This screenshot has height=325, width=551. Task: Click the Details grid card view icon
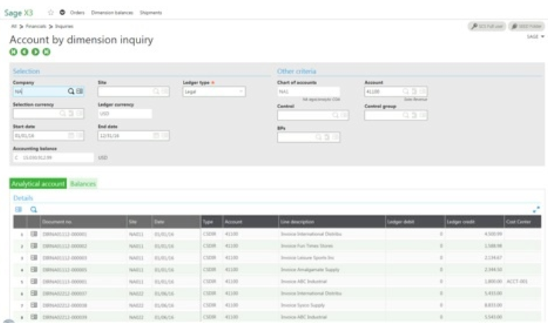18,209
